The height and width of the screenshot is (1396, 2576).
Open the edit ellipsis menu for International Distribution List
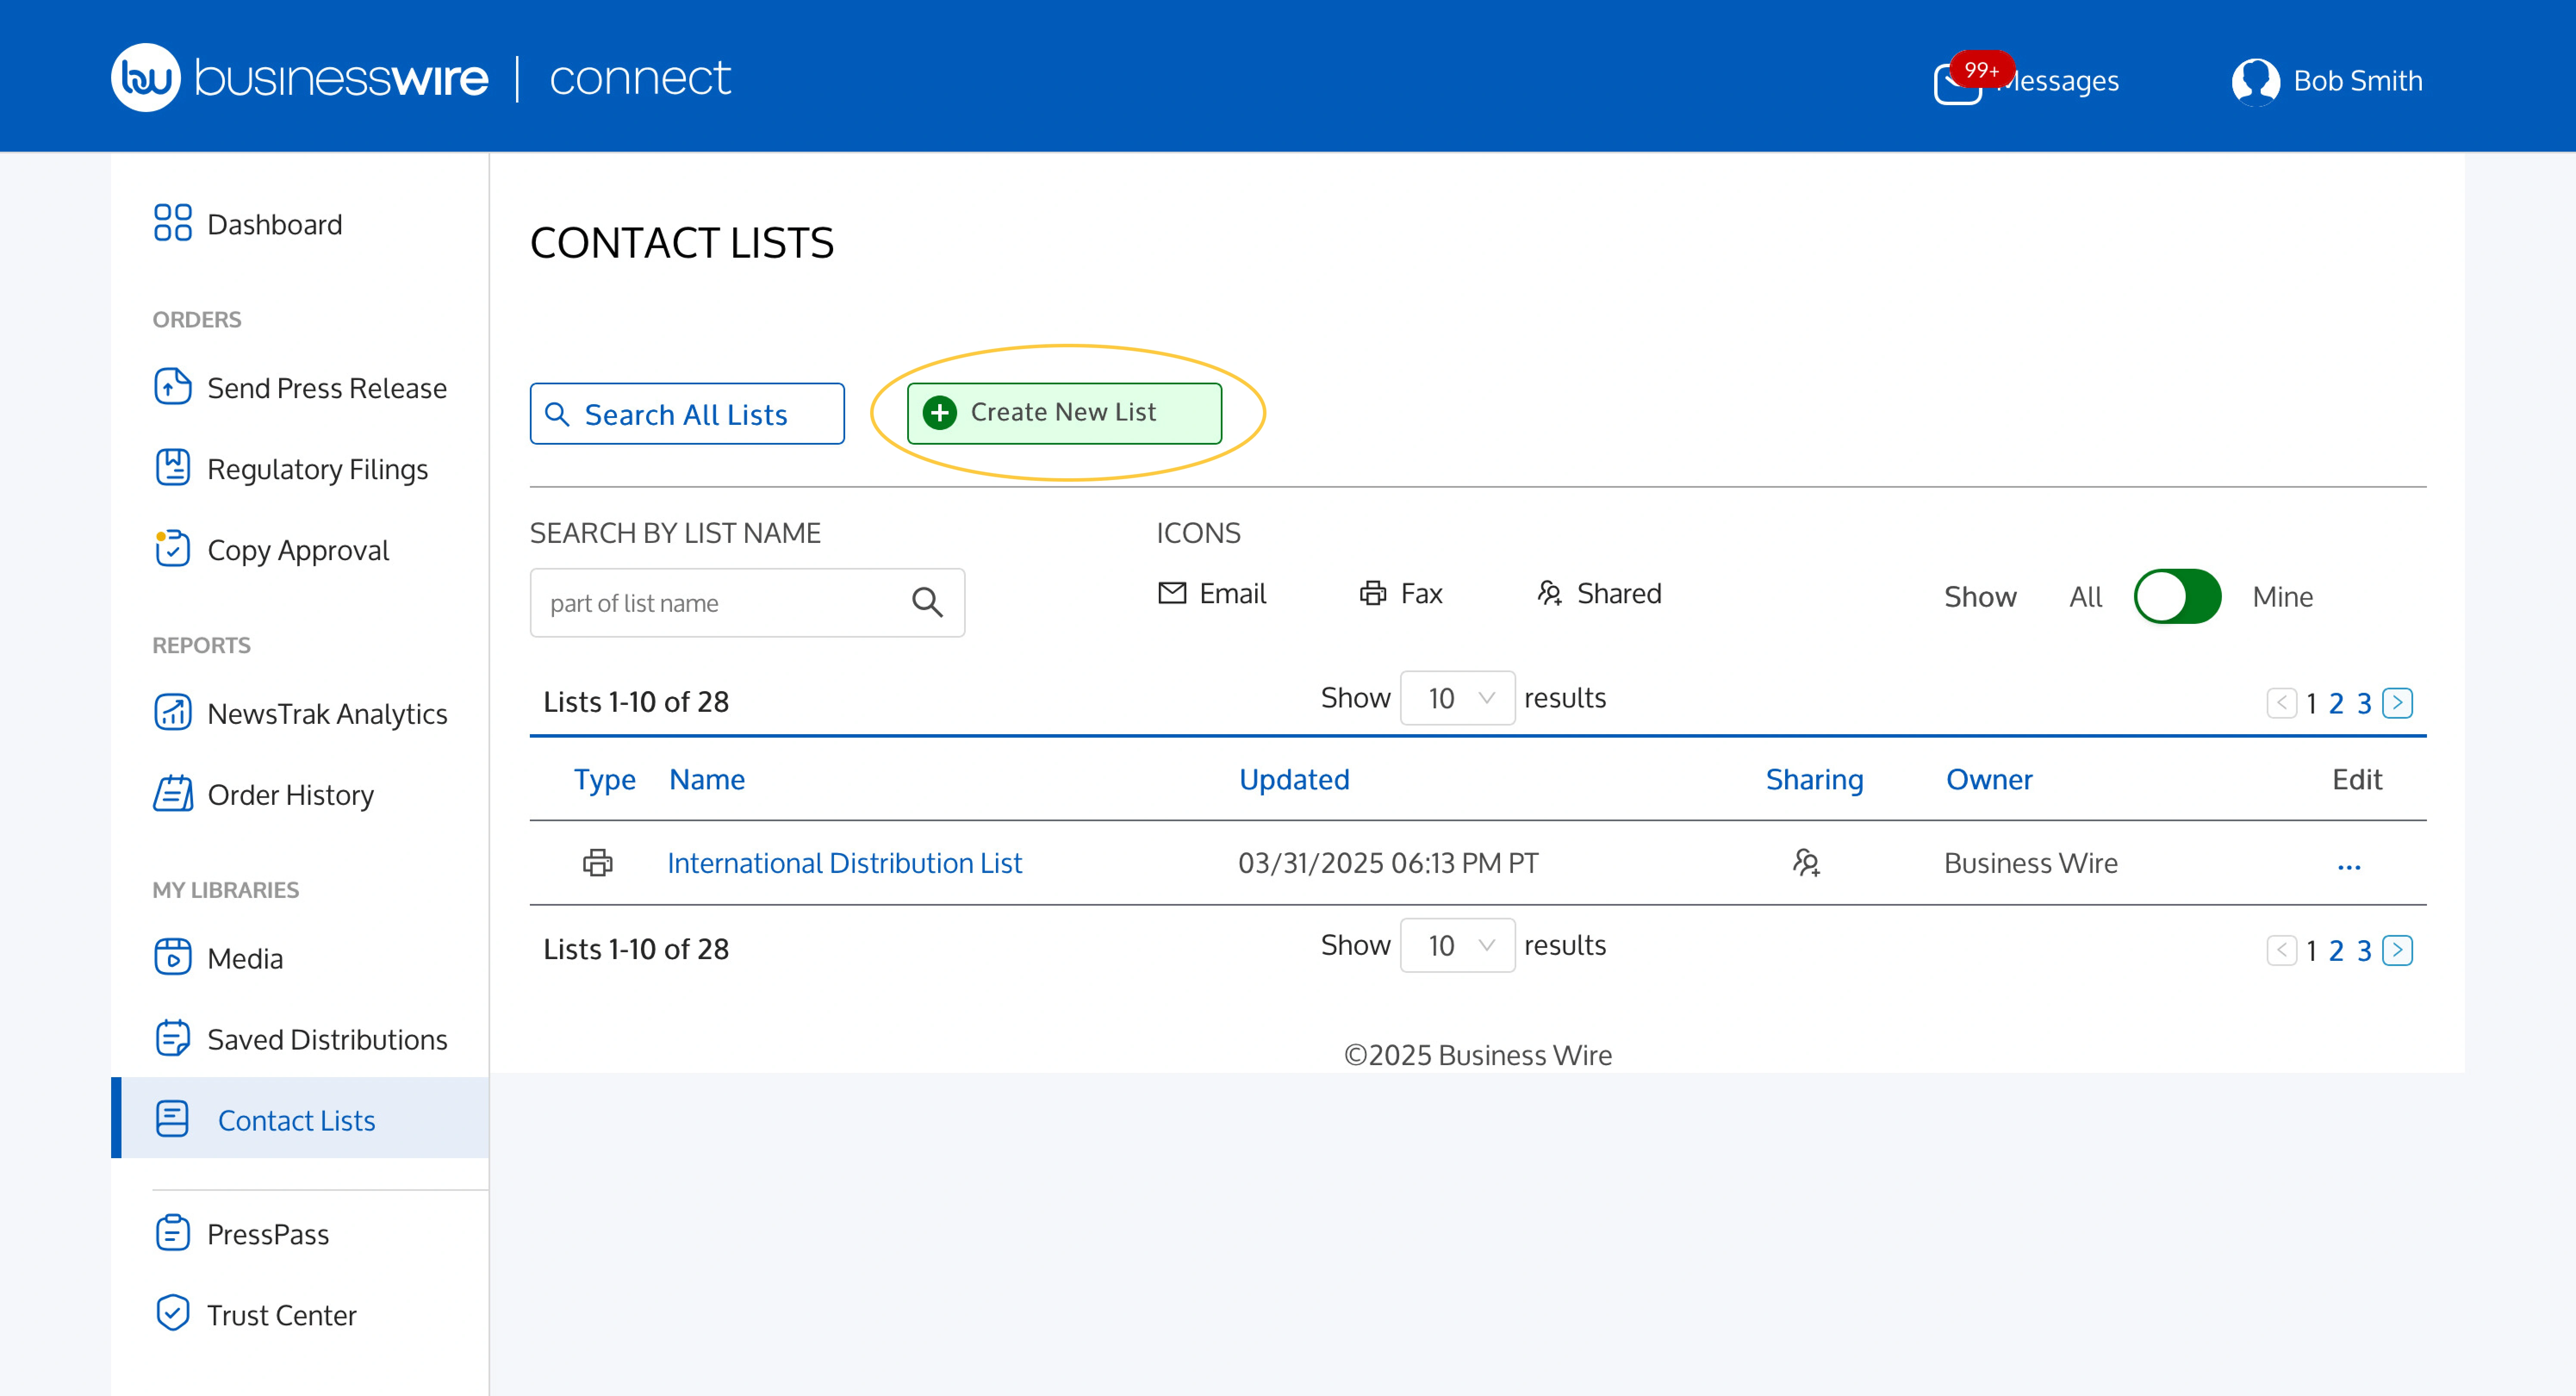click(2349, 867)
